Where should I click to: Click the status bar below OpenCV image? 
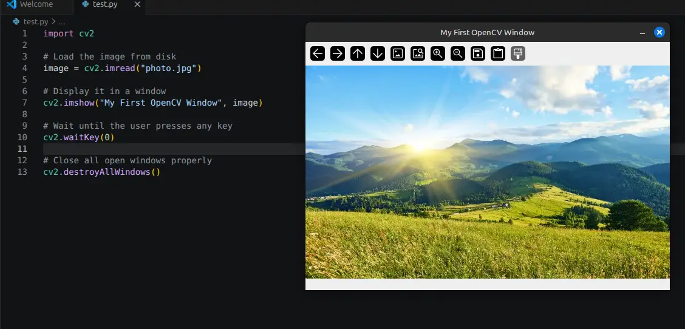pyautogui.click(x=487, y=284)
